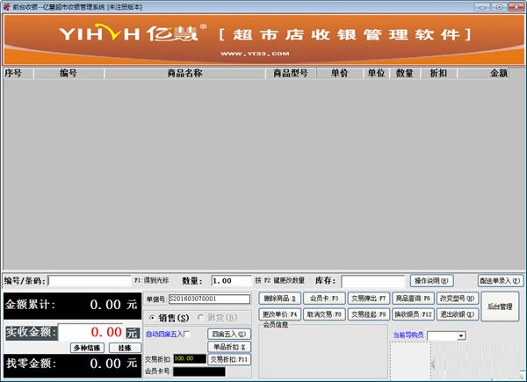Image resolution: width=527 pixels, height=382 pixels.
Task: Click the 数量 quantity field
Action: 231,281
